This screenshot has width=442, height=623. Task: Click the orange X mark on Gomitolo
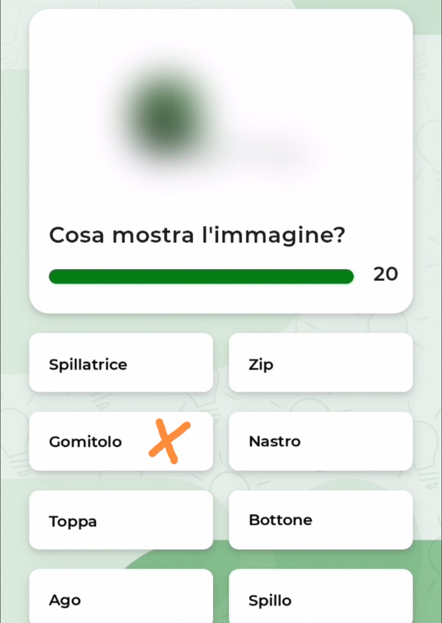point(169,441)
